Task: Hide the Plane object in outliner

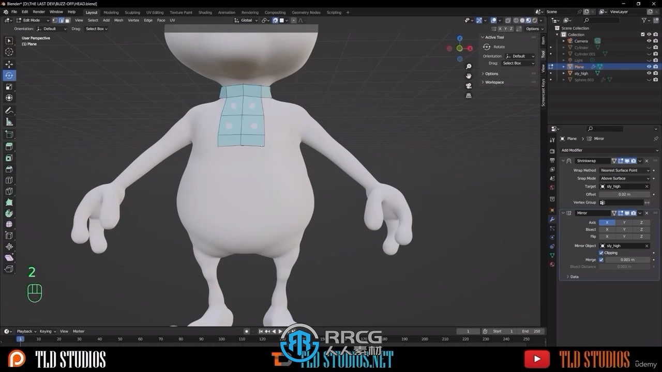Action: 649,67
